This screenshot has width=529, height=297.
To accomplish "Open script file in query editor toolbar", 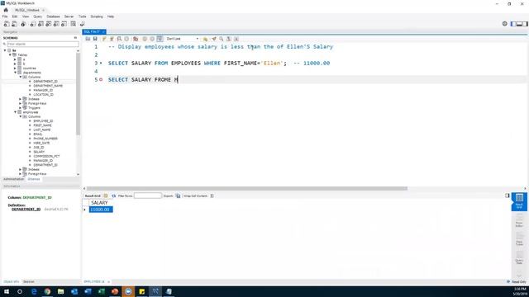I will tap(88, 39).
